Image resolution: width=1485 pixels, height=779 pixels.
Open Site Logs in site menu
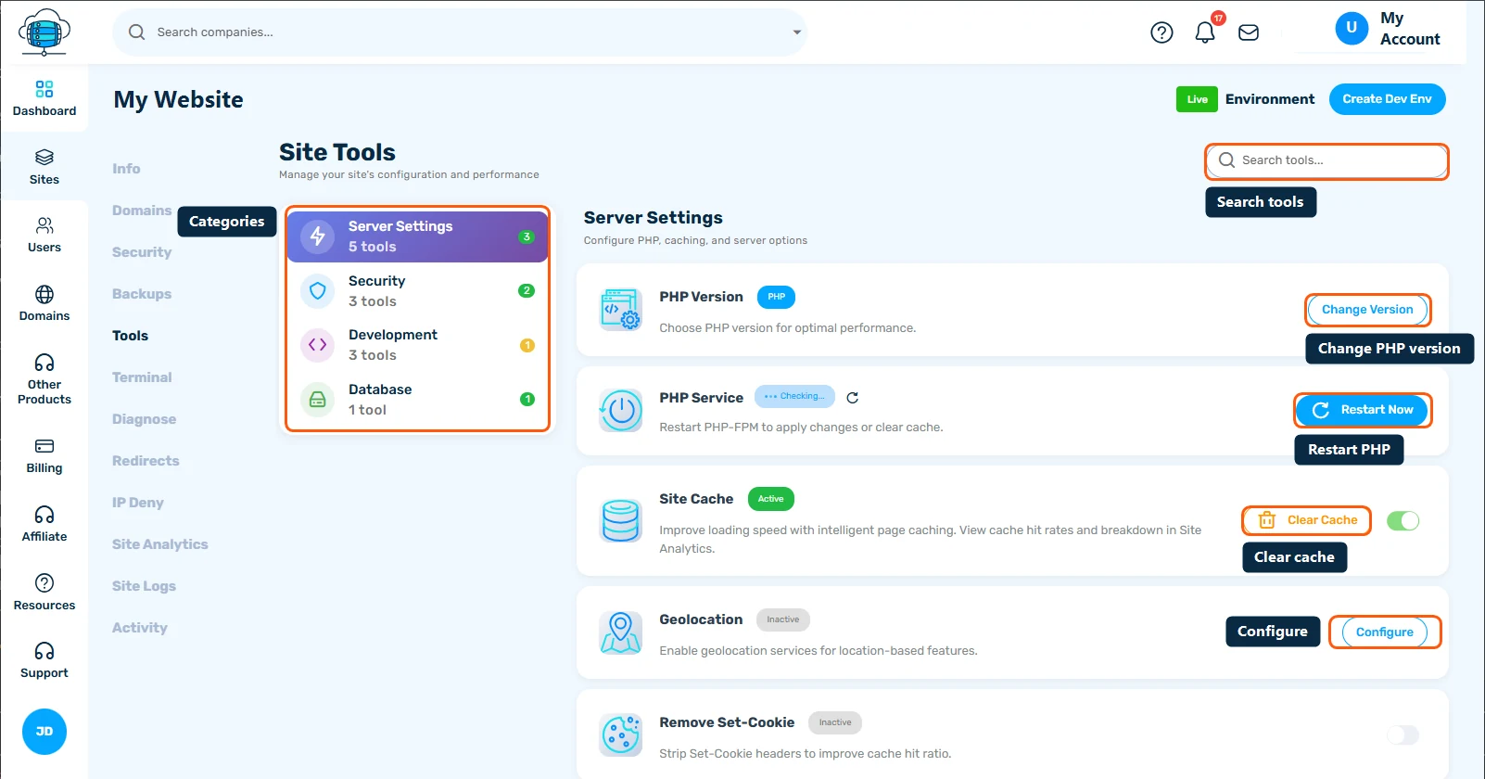[144, 586]
